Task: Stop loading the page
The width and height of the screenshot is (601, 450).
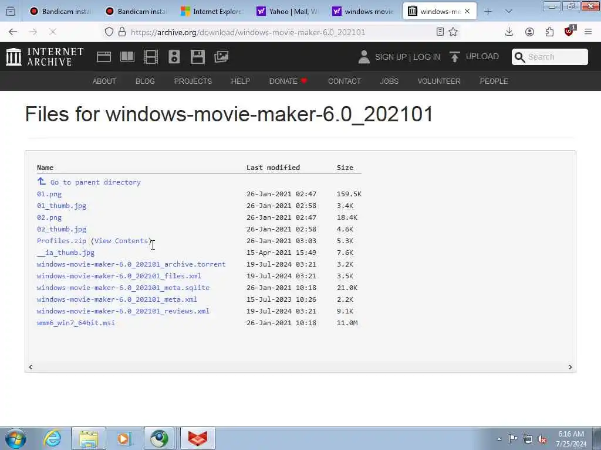Action: (x=53, y=32)
